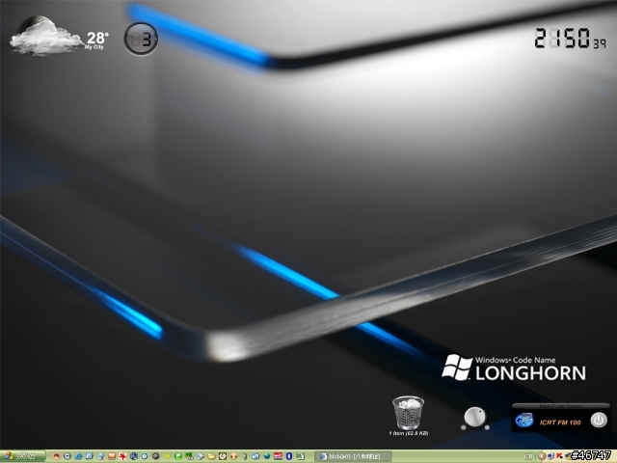Click the grey disk drive quick launch icon
The image size is (617, 463).
click(201, 456)
